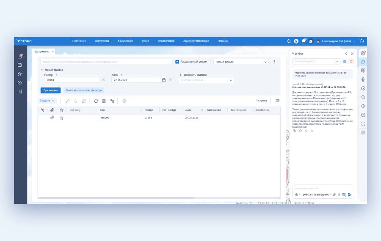Click the Добавить условие label
Screen dimensions: 381x241
click(x=195, y=75)
